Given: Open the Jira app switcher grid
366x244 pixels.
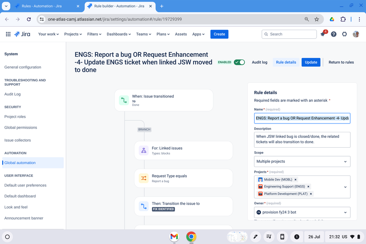Looking at the screenshot, I should [8, 34].
